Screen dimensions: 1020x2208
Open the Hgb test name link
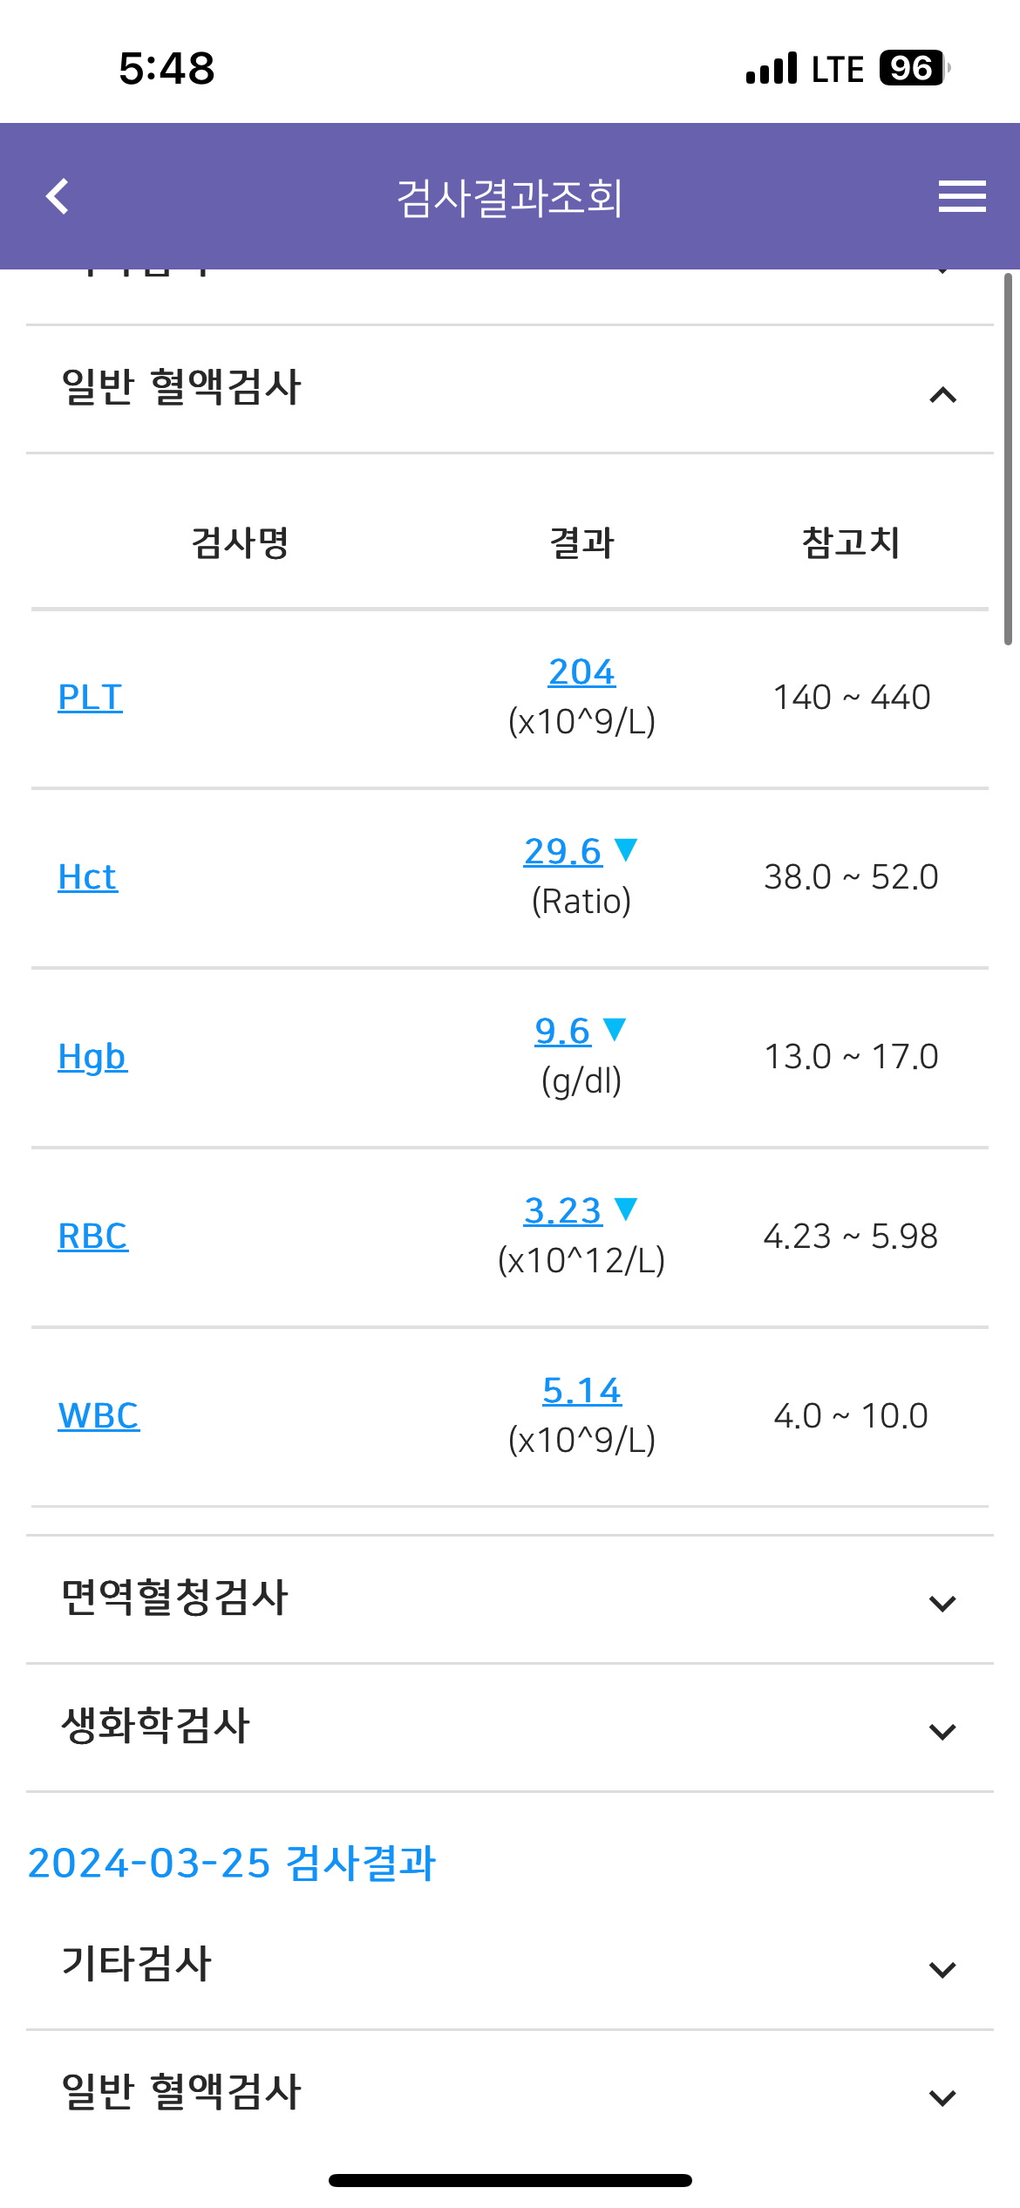pos(92,1057)
